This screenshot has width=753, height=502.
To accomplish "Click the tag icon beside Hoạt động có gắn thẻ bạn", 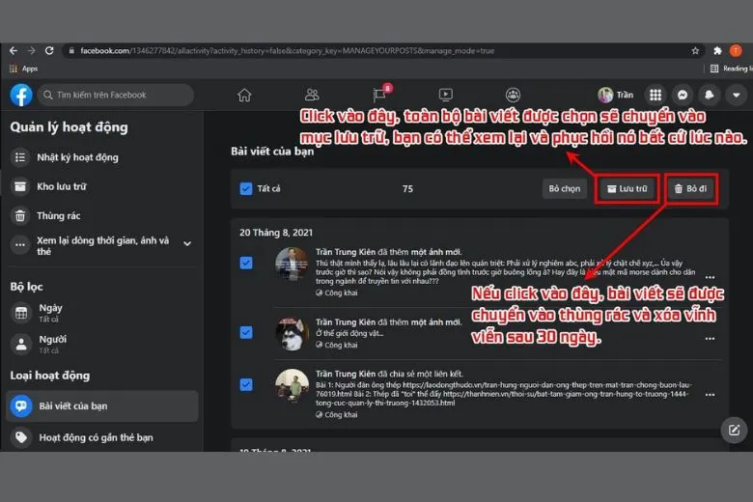I will (x=21, y=437).
